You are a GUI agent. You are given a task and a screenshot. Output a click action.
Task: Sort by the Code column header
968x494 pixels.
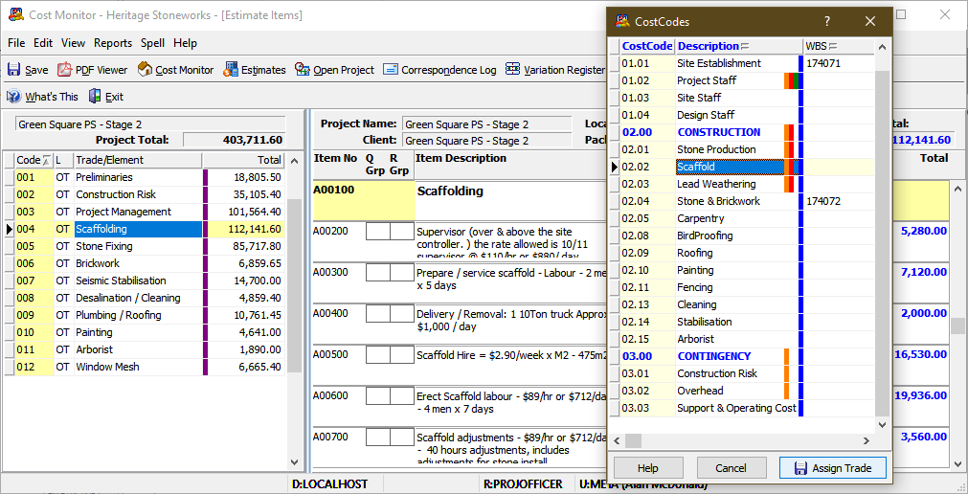34,160
